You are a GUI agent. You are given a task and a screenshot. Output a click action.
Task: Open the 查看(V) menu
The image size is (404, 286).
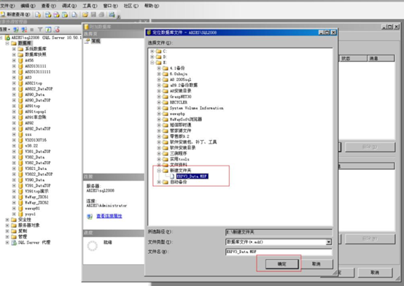click(49, 6)
